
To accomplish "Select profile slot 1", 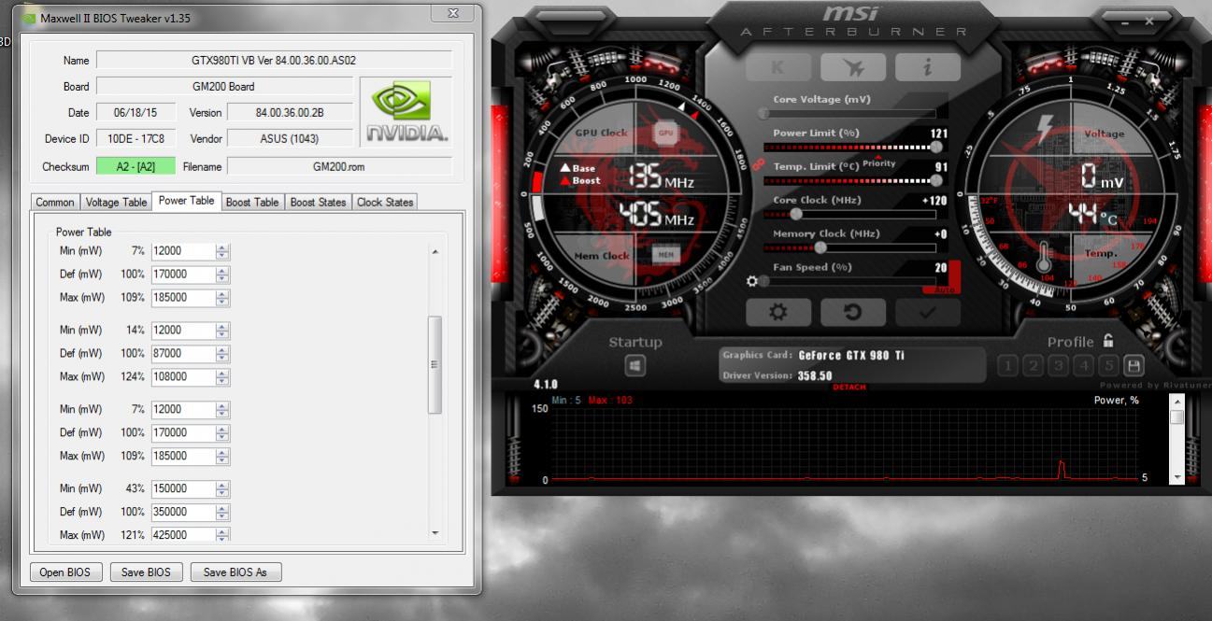I will pyautogui.click(x=1008, y=366).
